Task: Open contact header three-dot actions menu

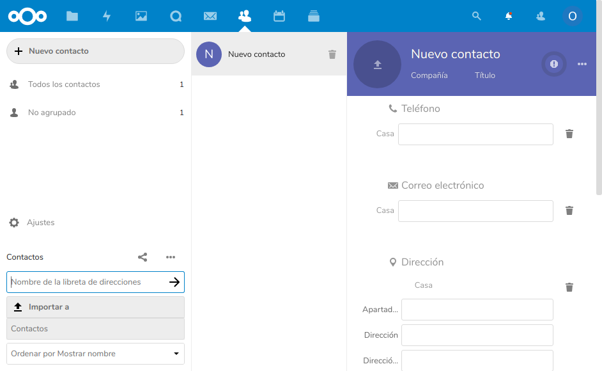Action: point(582,64)
